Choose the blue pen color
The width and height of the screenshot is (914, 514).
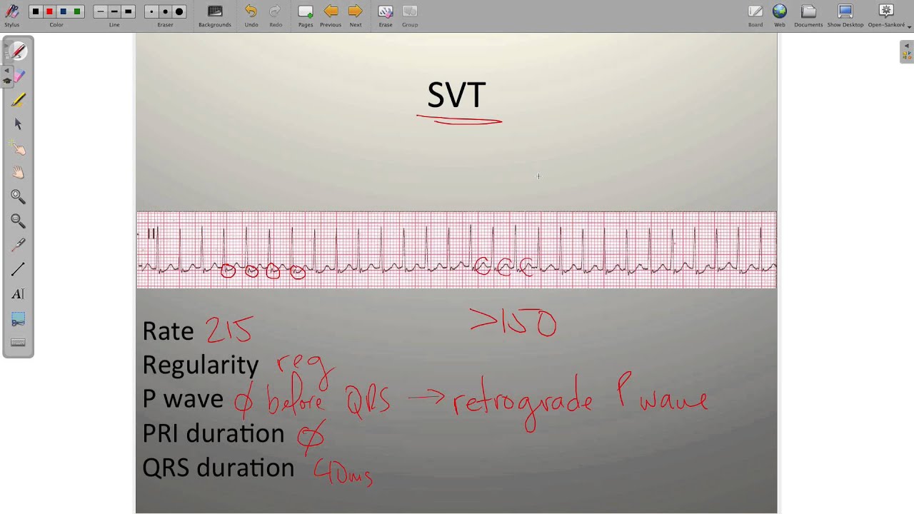pyautogui.click(x=63, y=11)
